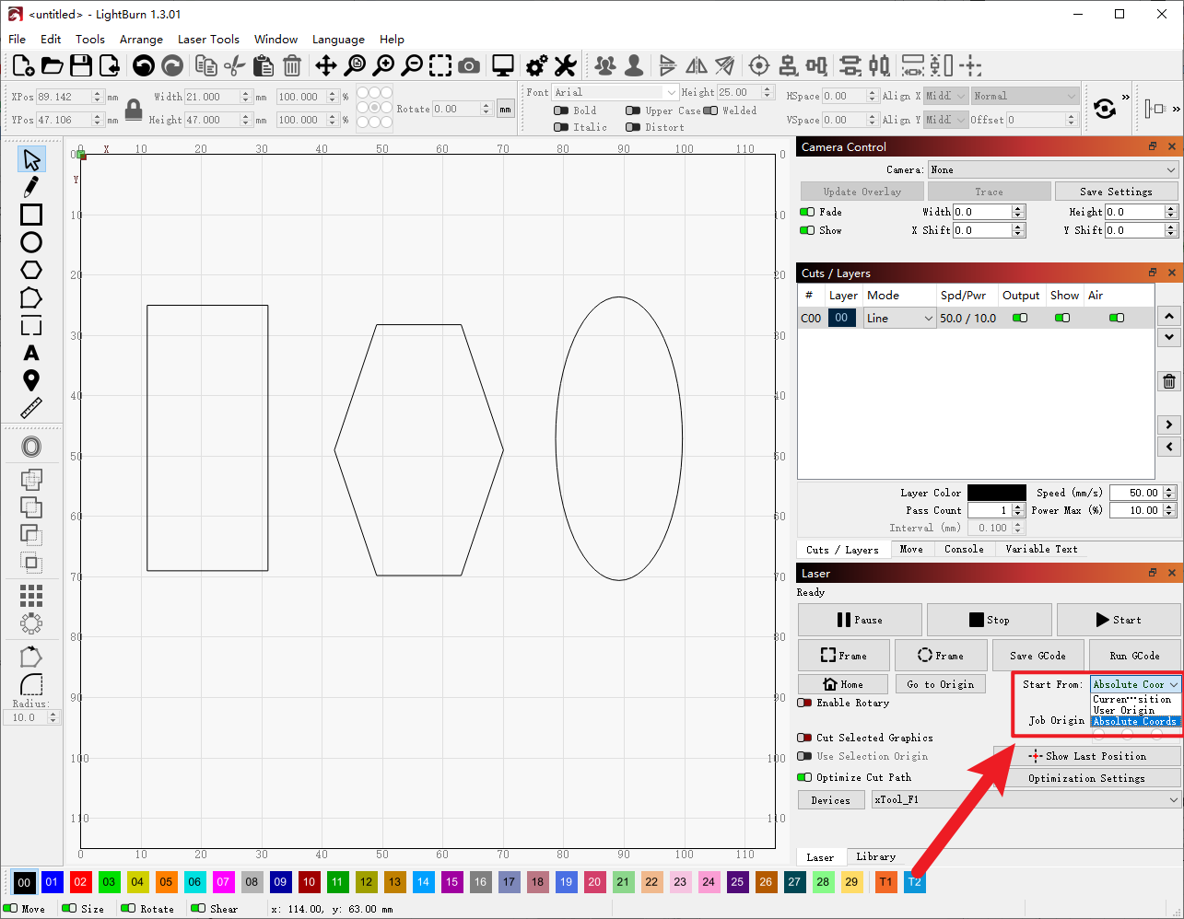The image size is (1184, 919).
Task: Click the Devices button
Action: coord(830,800)
